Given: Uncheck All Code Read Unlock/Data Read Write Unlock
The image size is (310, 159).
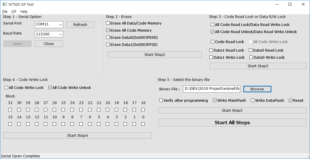Looking at the screenshot, I should tap(212, 32).
